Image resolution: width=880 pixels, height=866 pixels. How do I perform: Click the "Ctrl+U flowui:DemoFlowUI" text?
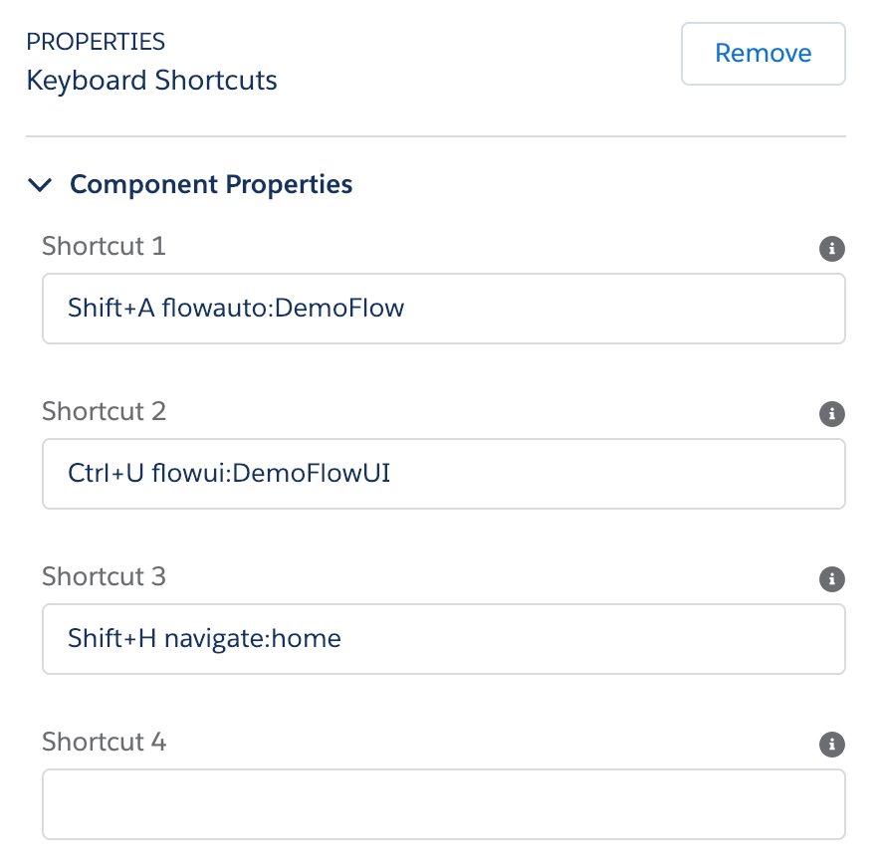pyautogui.click(x=229, y=474)
